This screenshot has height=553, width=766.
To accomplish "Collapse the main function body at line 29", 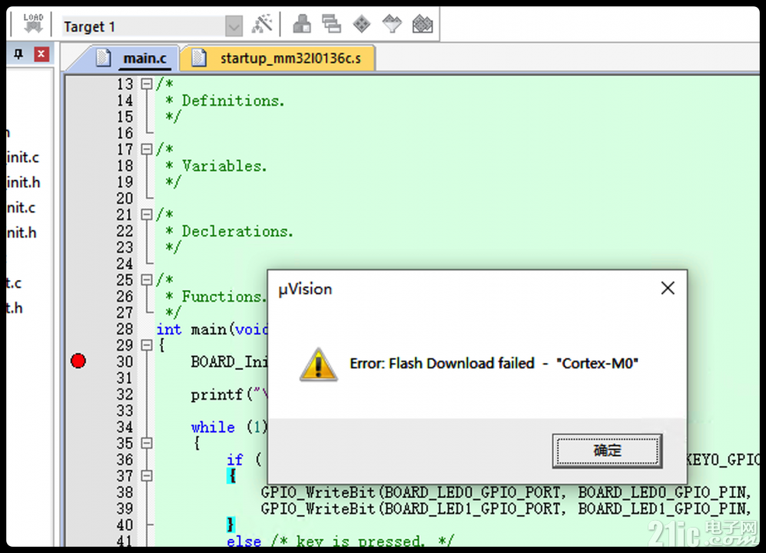I will 147,346.
